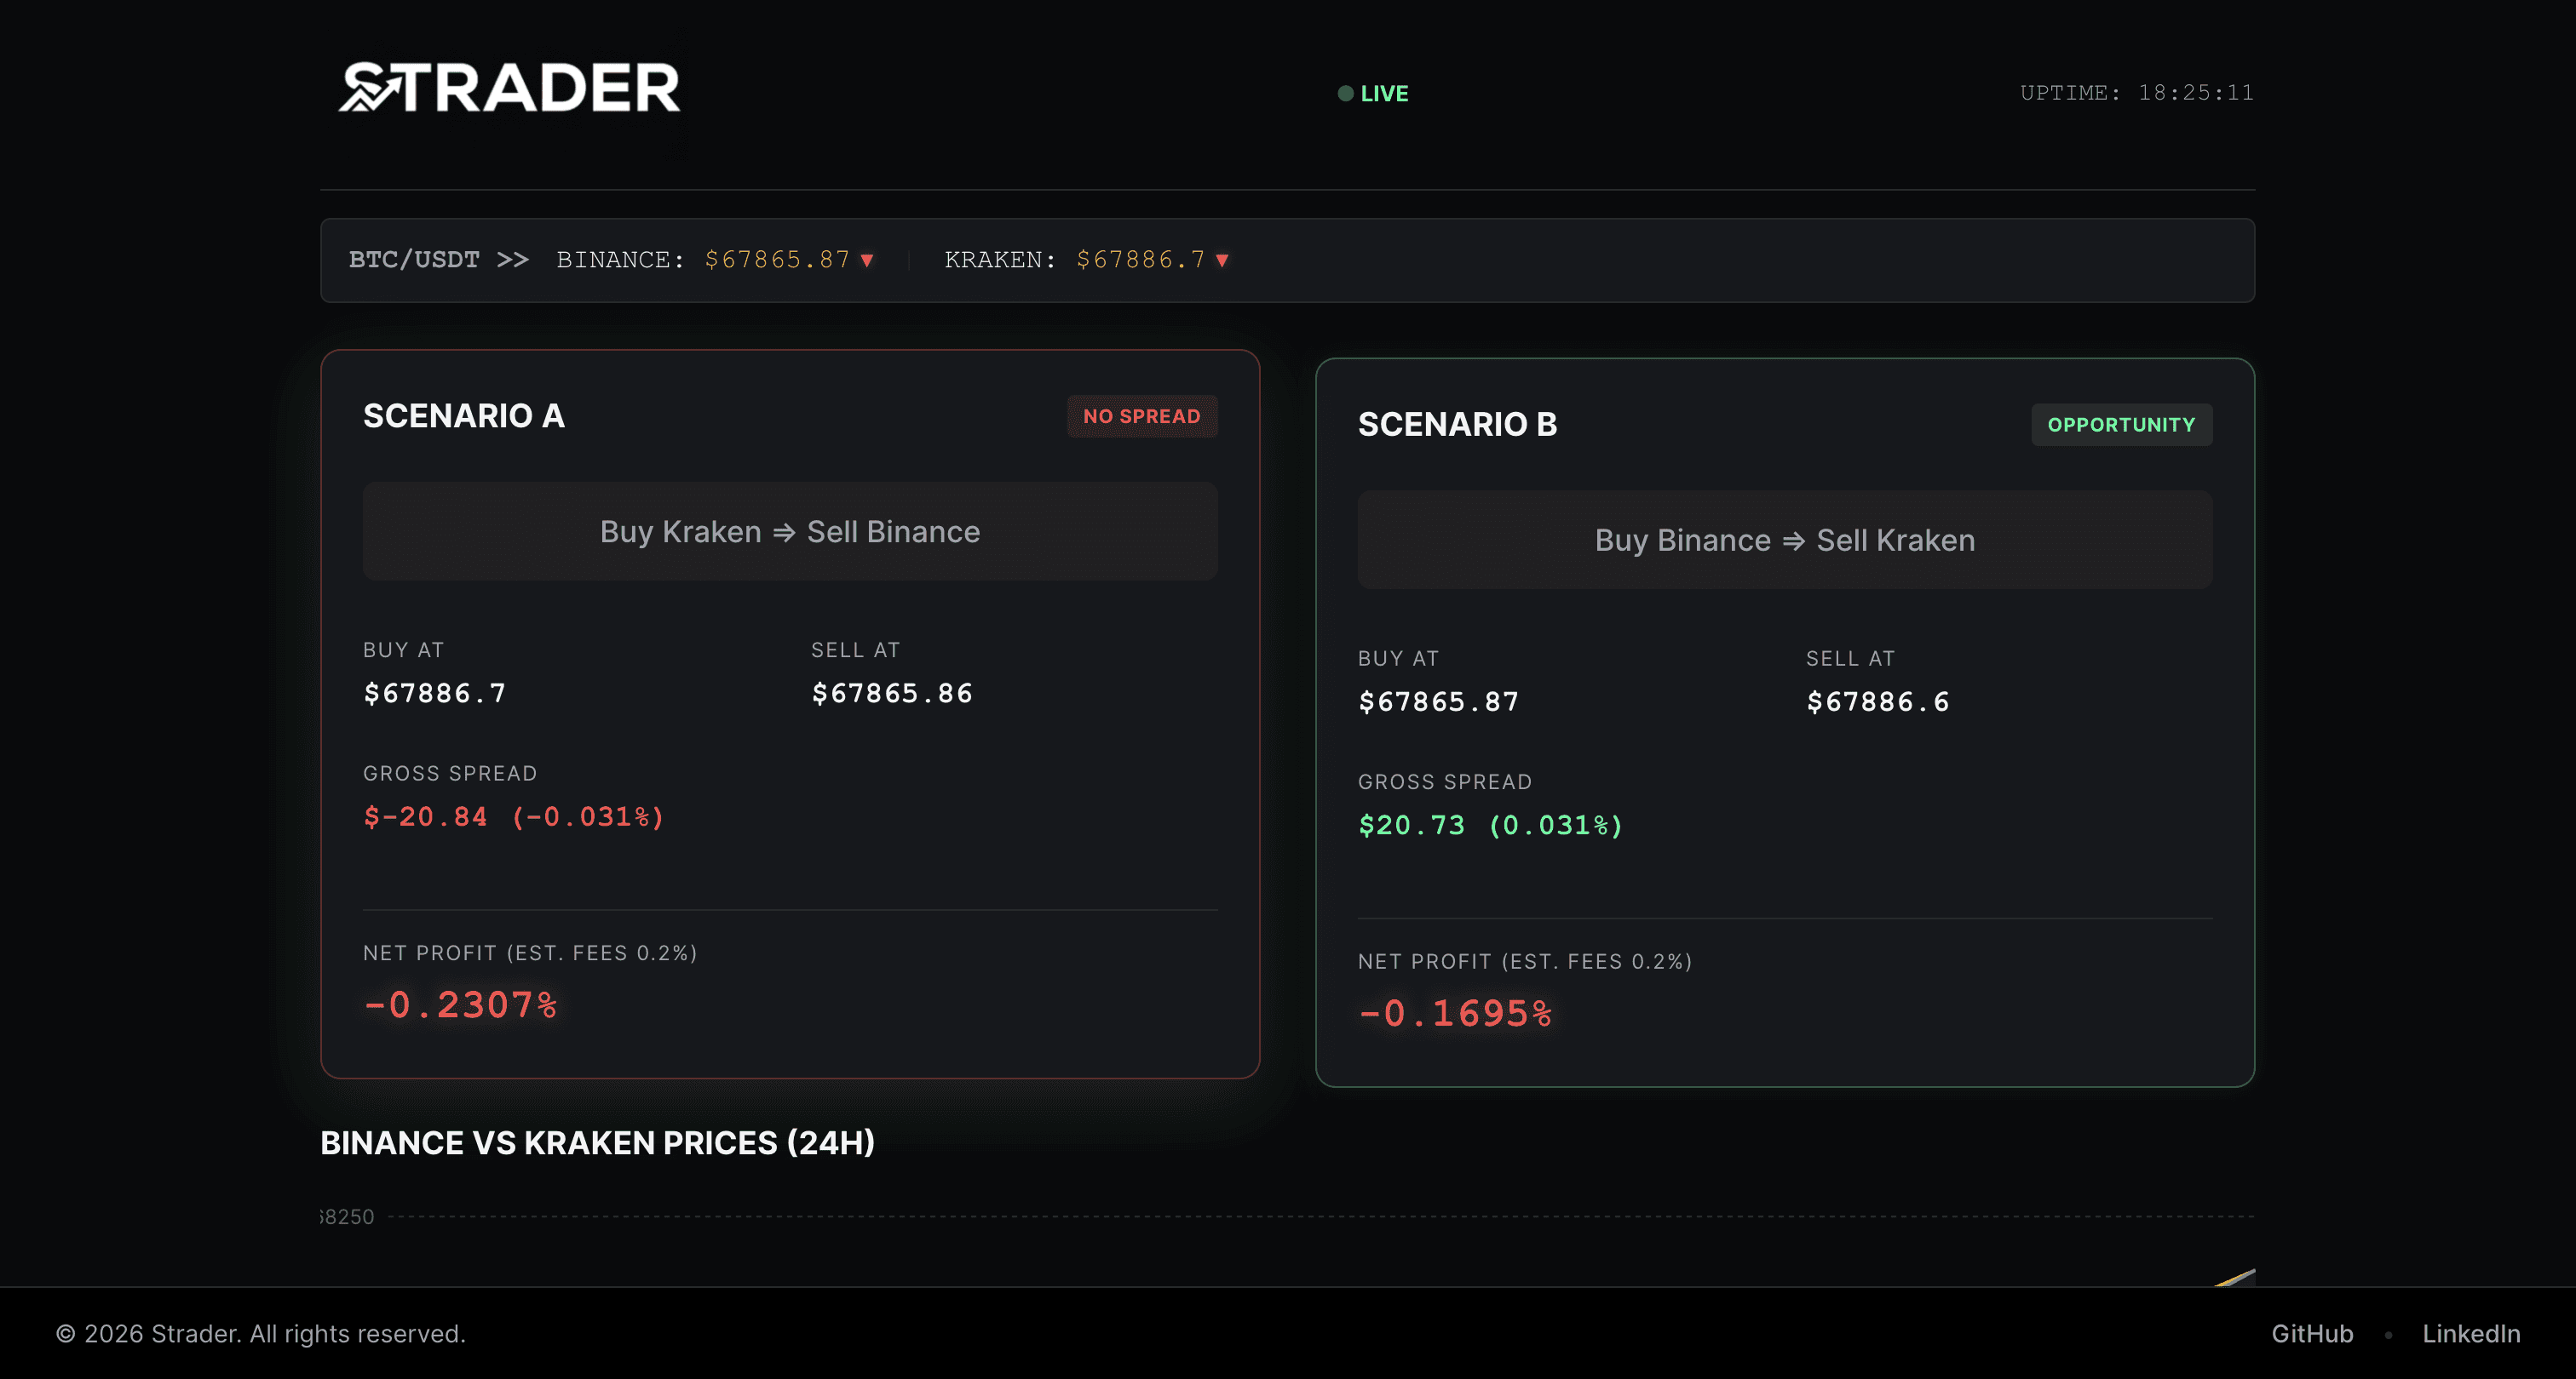
Task: Click Binance vs Kraken Prices chart title
Action: (x=597, y=1143)
